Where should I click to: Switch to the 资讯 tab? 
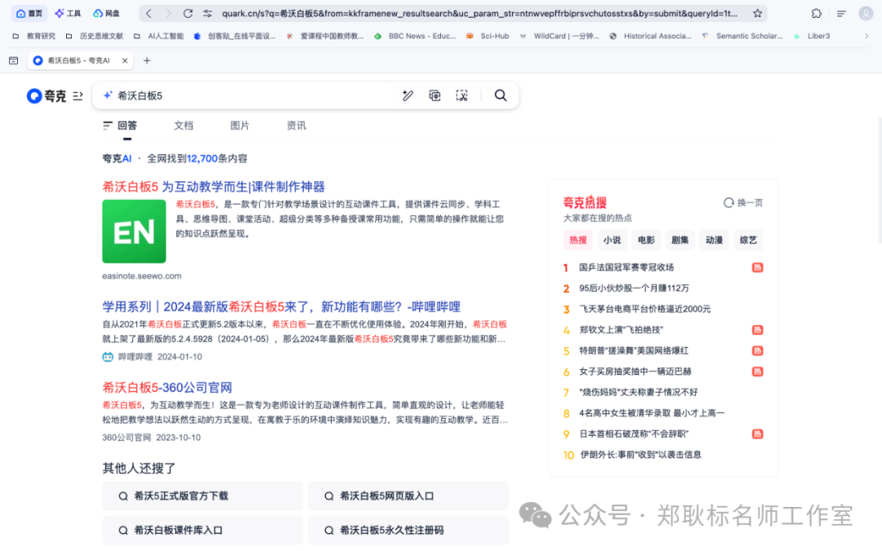[296, 126]
